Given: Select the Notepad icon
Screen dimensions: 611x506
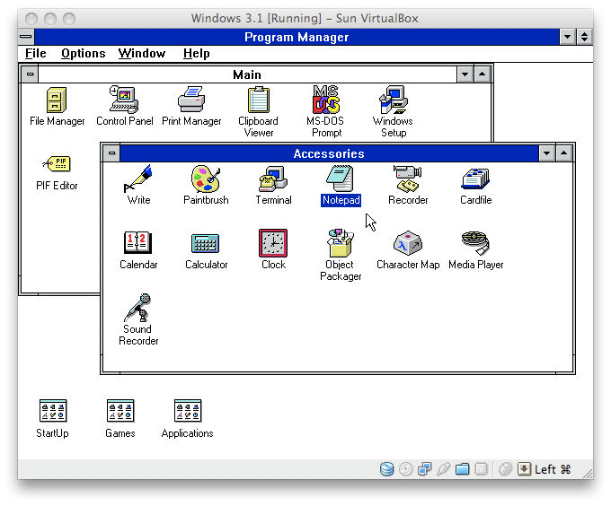Looking at the screenshot, I should 341,179.
